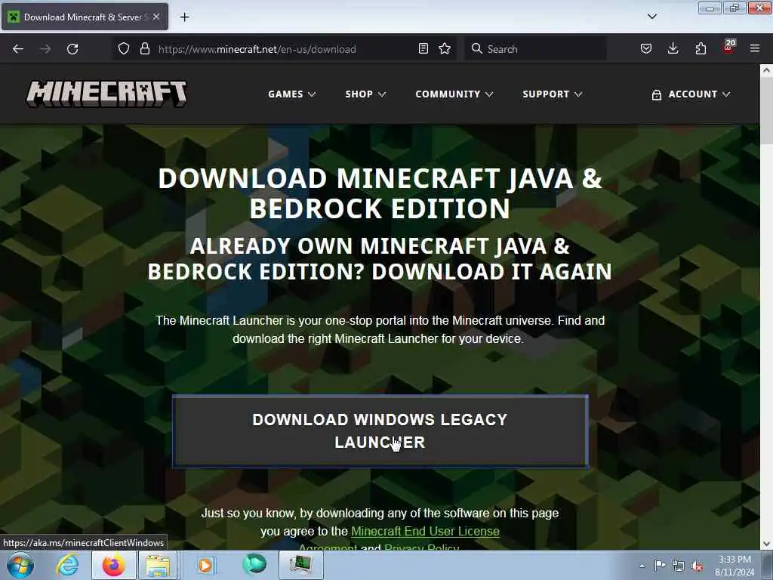Screen dimensions: 773x580
Task: Click the forward navigation arrow
Action: (x=45, y=49)
